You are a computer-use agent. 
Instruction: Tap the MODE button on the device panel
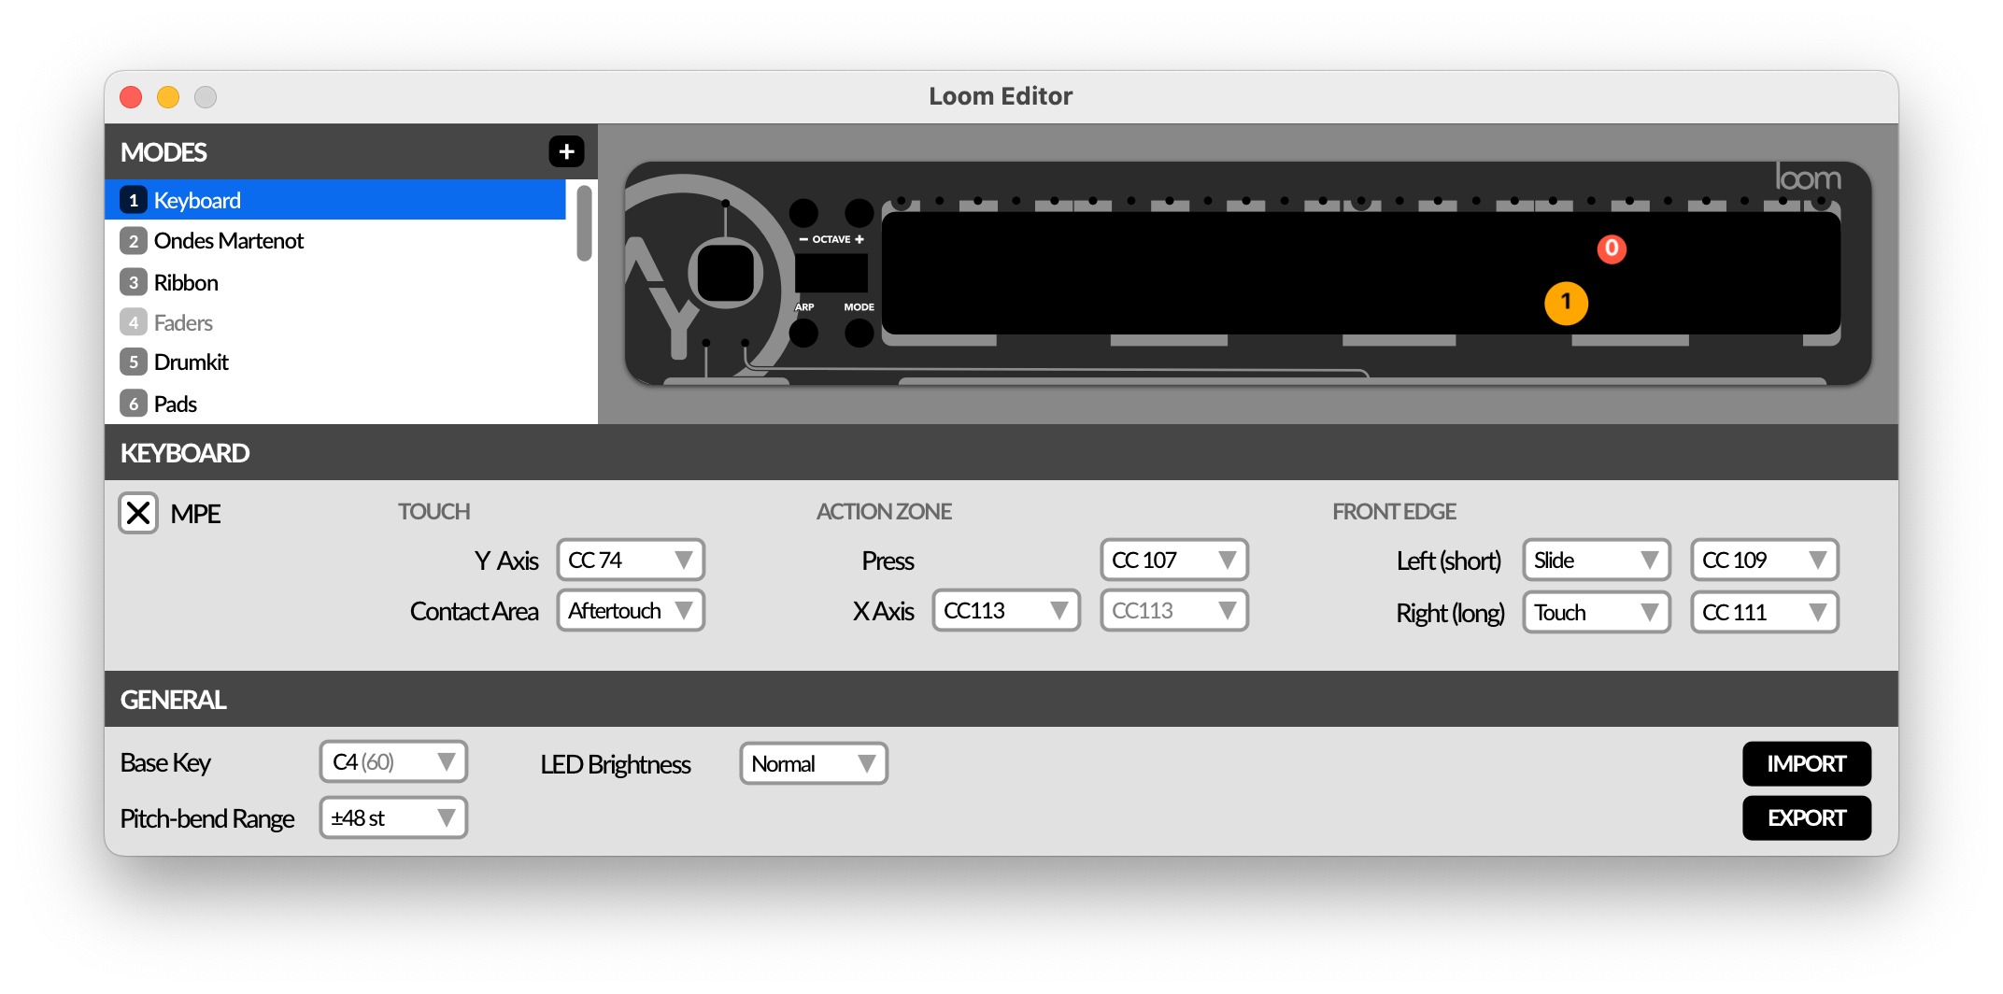click(858, 332)
